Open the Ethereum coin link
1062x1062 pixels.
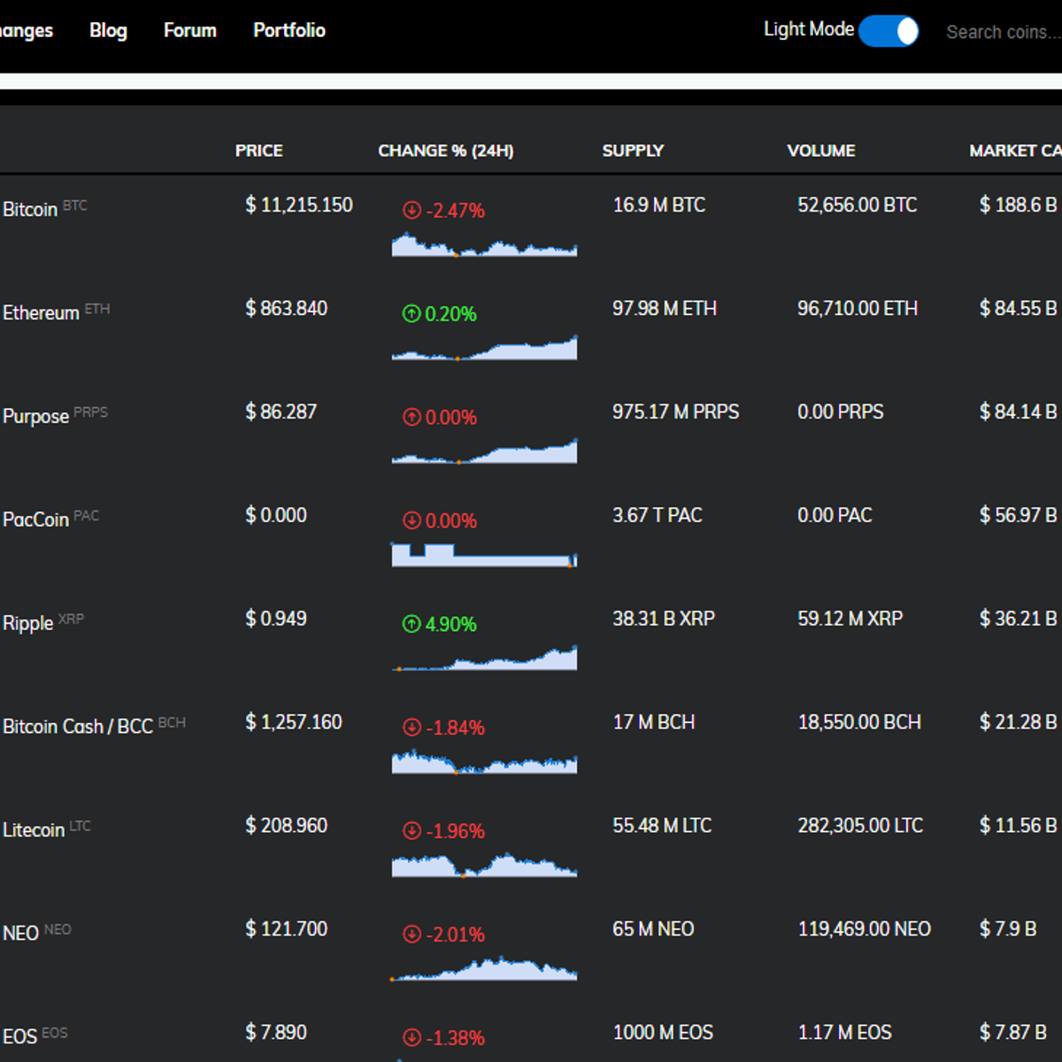pos(41,313)
